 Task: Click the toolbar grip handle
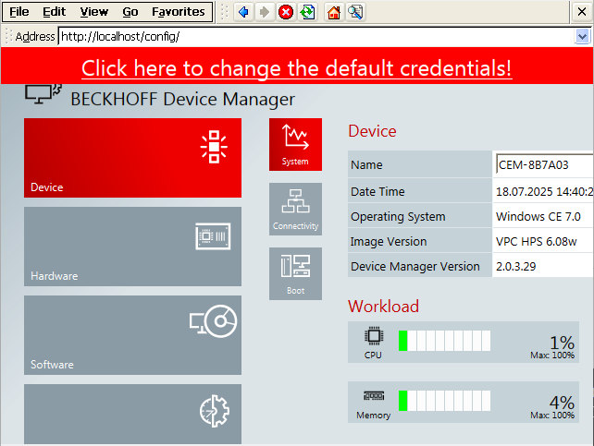(x=224, y=12)
